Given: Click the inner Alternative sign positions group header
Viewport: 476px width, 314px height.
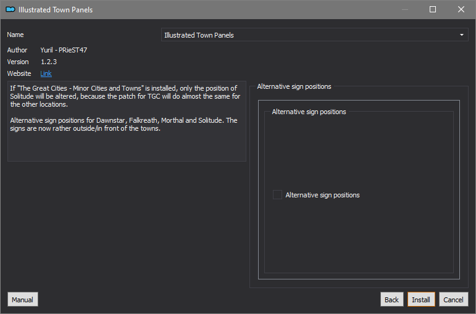Looking at the screenshot, I should 309,112.
